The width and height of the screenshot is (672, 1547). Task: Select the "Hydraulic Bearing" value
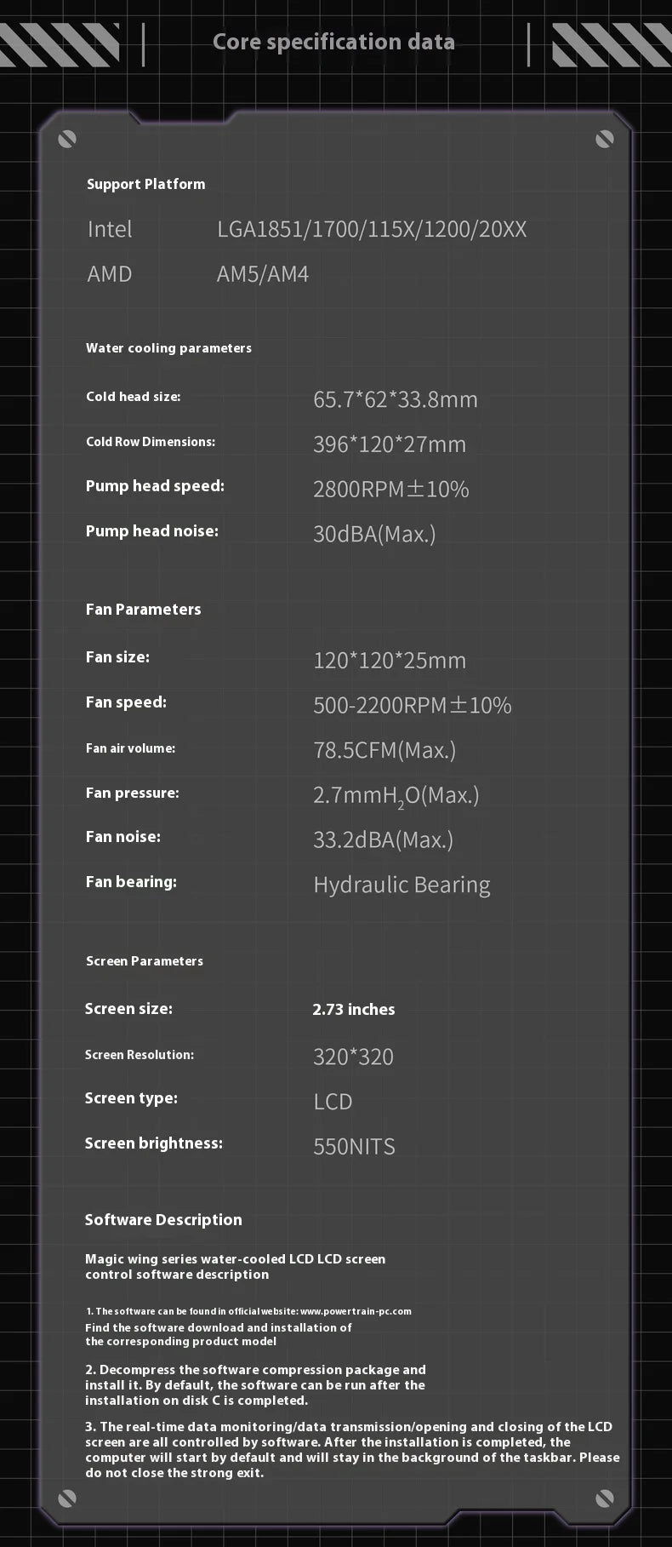point(401,885)
